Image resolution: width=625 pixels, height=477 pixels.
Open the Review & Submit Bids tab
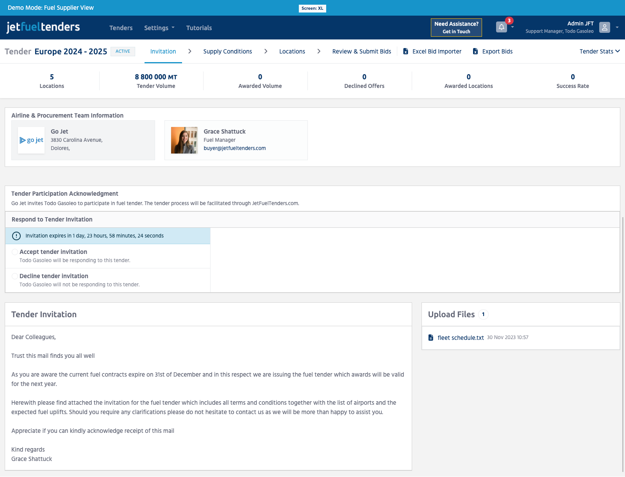[x=361, y=52]
